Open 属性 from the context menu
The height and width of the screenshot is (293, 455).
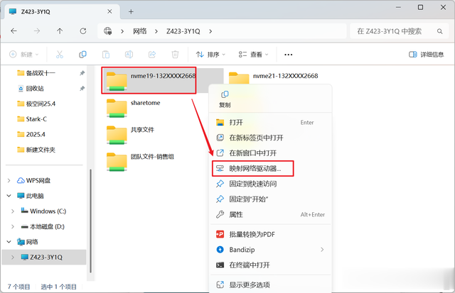point(270,214)
